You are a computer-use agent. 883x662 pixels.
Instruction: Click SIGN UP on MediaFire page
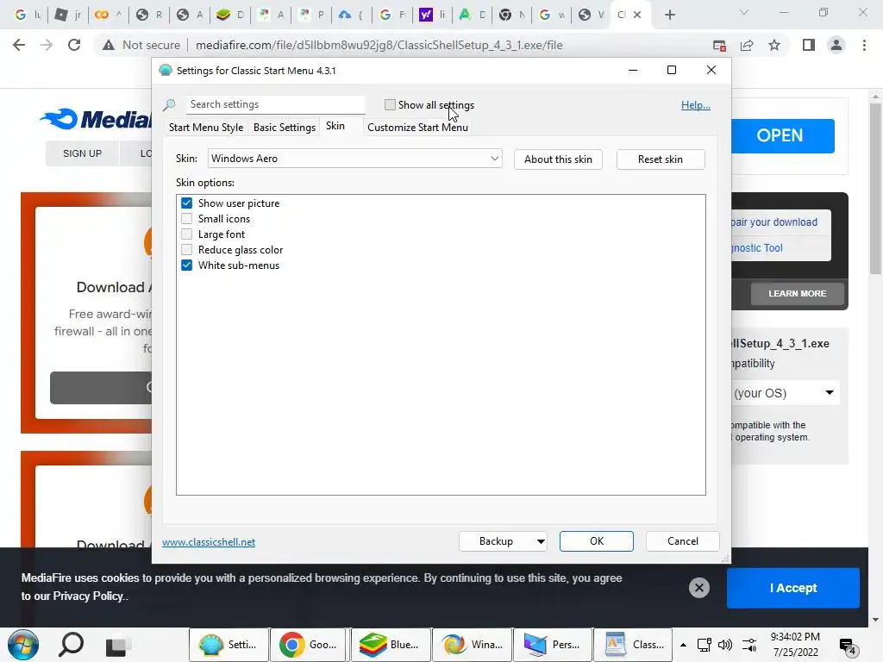pyautogui.click(x=82, y=153)
